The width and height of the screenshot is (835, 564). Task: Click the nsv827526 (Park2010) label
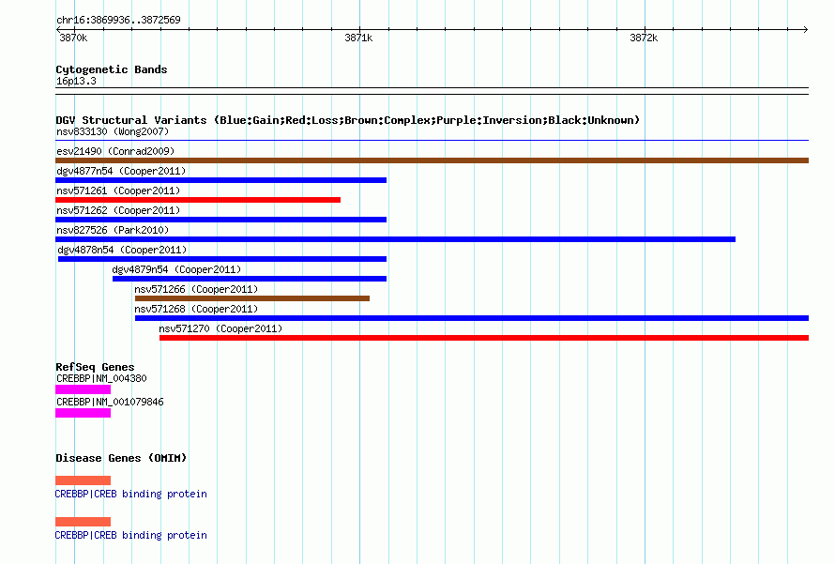(x=113, y=230)
